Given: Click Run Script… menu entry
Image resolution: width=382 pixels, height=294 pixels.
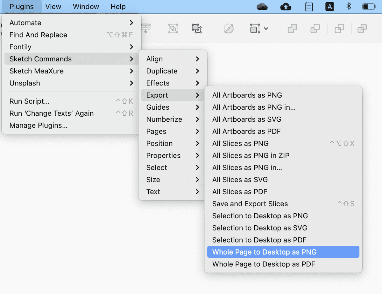Looking at the screenshot, I should click(29, 101).
